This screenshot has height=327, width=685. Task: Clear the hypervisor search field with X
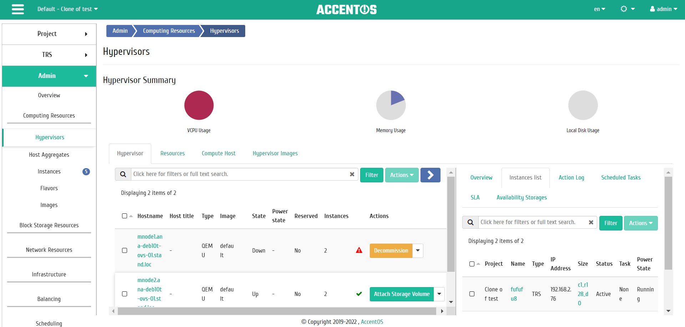click(352, 174)
